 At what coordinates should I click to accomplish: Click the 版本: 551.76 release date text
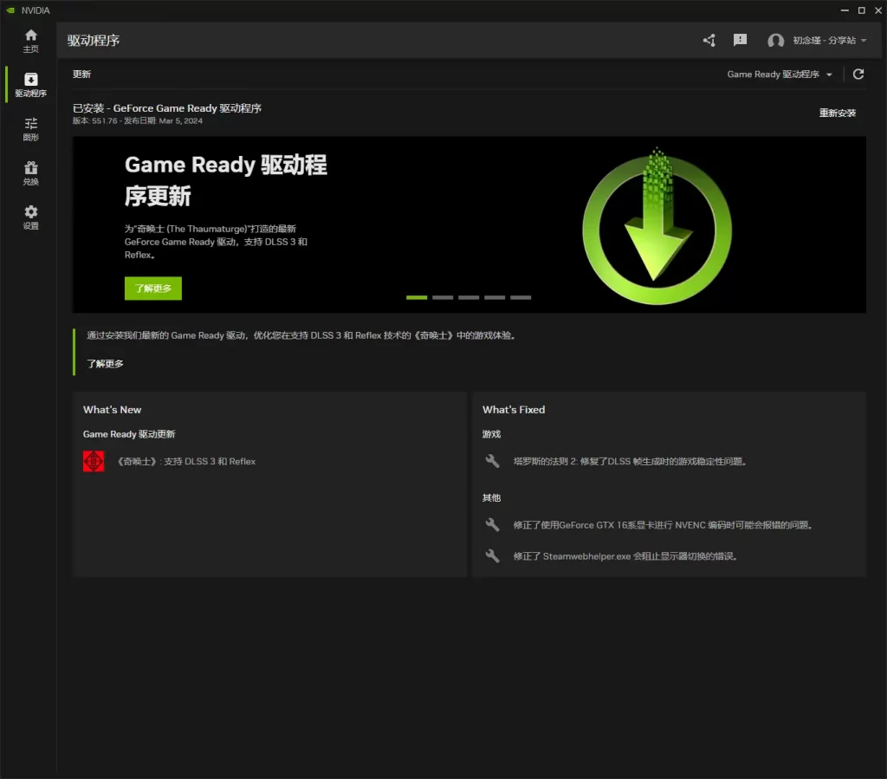[x=138, y=121]
